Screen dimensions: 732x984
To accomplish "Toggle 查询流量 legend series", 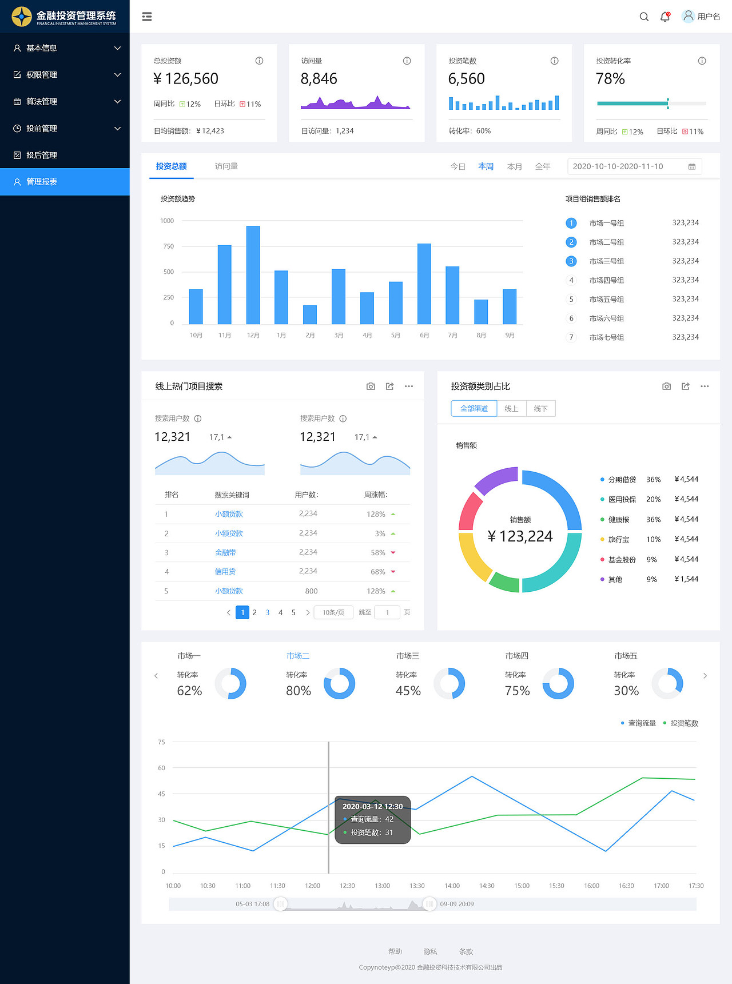I will tap(638, 723).
